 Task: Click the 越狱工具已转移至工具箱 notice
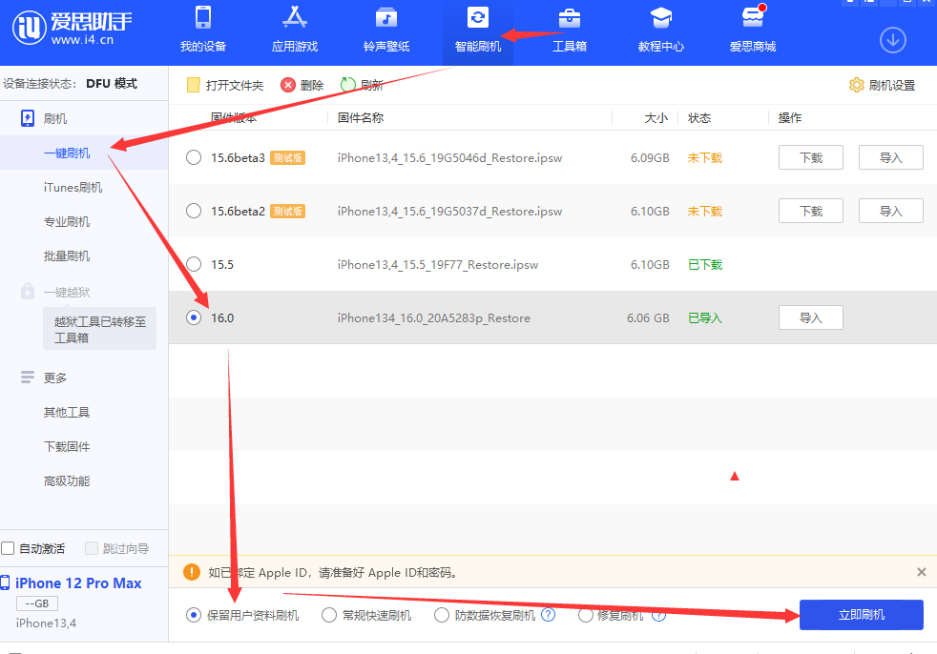tap(100, 329)
